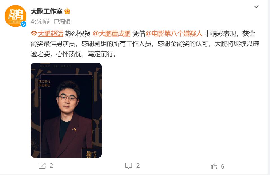Click the 最佳 award caption on poster
Viewport: 270px width, 175px height.
(89, 154)
